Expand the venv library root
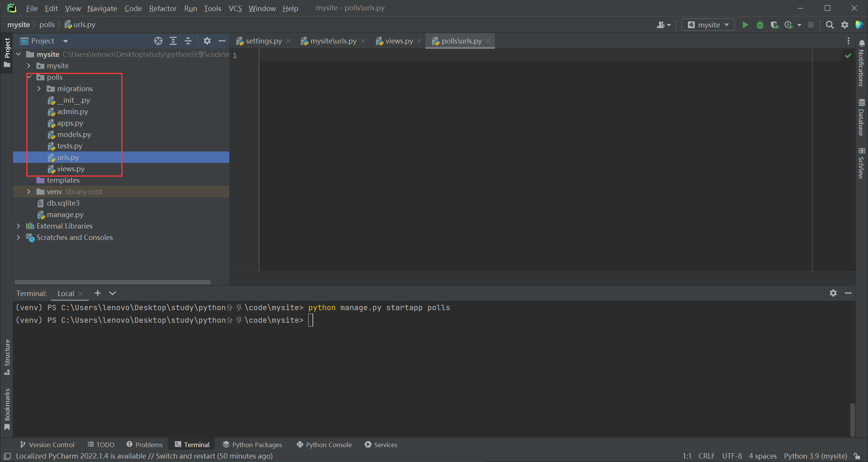Image resolution: width=868 pixels, height=462 pixels. click(29, 192)
